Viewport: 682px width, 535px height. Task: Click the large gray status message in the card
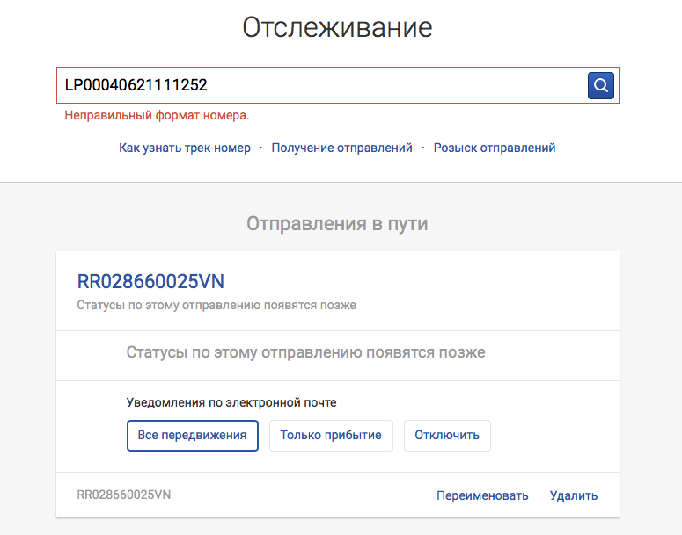[305, 352]
